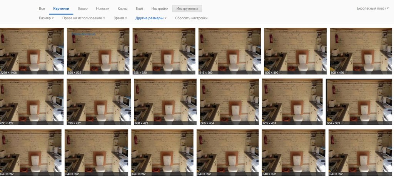Switch to the Все search tab
The image size is (394, 178).
42,8
